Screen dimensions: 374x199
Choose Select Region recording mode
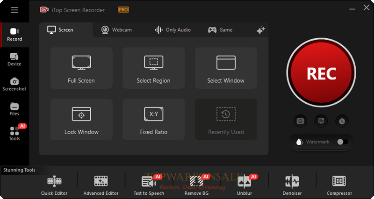(x=154, y=68)
